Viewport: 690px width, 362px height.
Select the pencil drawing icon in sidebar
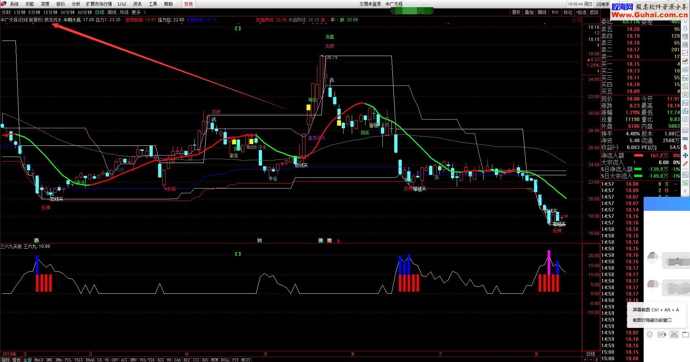pyautogui.click(x=685, y=164)
